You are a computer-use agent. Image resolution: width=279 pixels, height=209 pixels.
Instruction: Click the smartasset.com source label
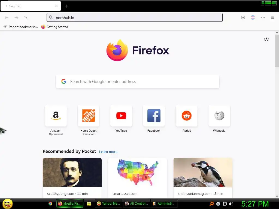(x=125, y=193)
